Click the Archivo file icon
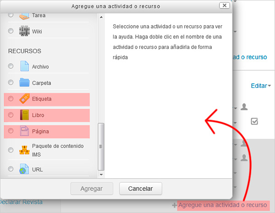This screenshot has height=213, width=275. [24, 66]
